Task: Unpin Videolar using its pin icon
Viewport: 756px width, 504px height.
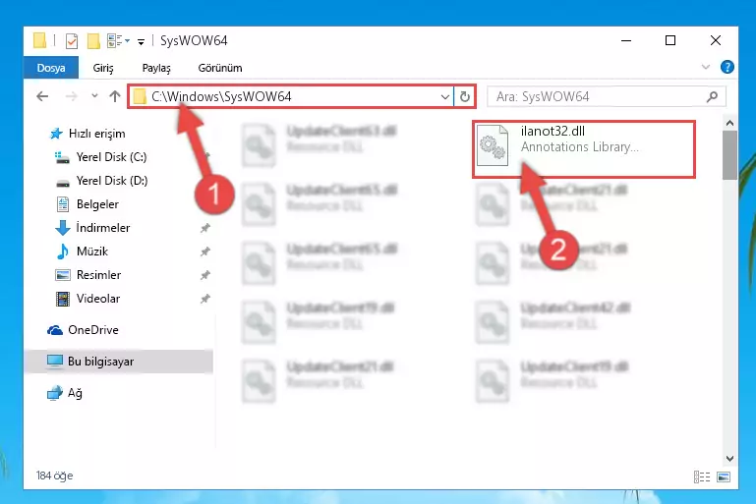Action: [x=205, y=299]
